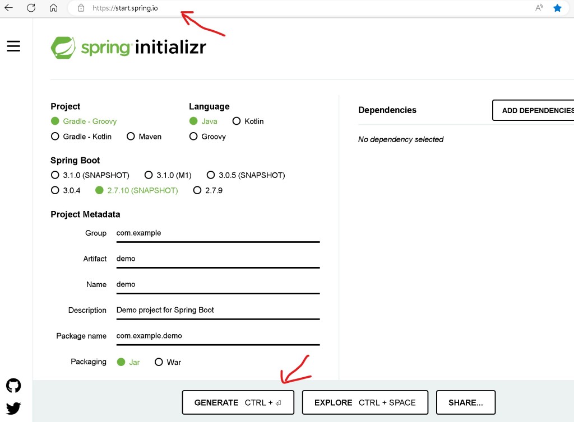Choose Maven as the project type
574x422 pixels.
tap(144, 136)
